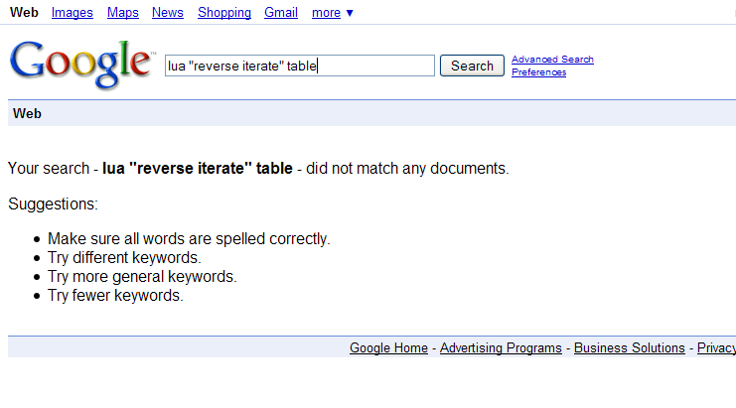This screenshot has width=736, height=408.
Task: Open the Images search link
Action: point(73,13)
